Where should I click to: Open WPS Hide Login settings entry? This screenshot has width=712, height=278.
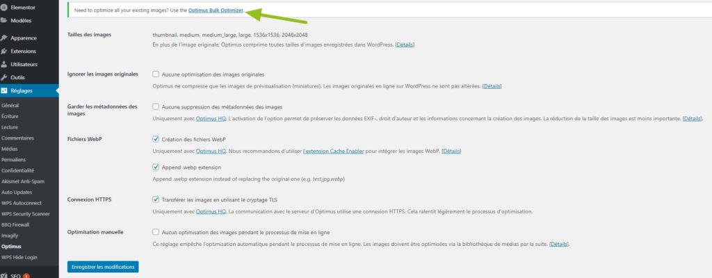[x=19, y=257]
